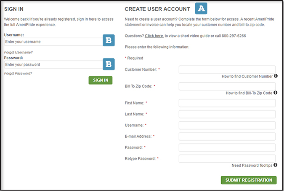Click the B marker beside the sign-in username field
The height and width of the screenshot is (191, 284).
pyautogui.click(x=109, y=41)
